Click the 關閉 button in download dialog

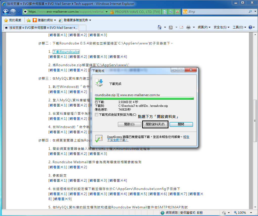point(181,124)
